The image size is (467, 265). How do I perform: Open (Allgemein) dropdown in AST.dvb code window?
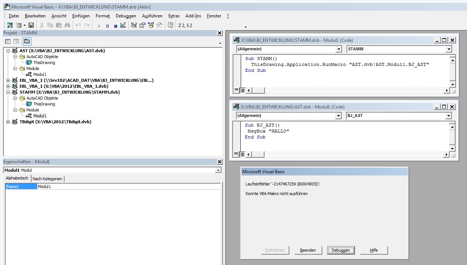[338, 116]
